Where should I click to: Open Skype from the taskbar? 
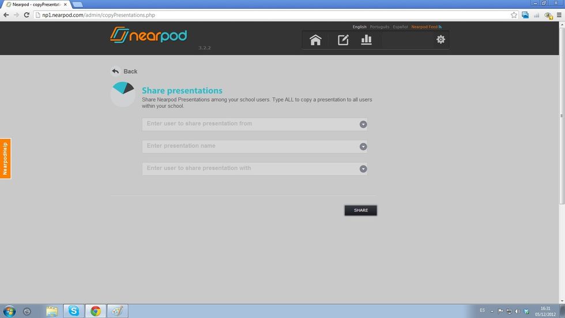click(x=74, y=311)
